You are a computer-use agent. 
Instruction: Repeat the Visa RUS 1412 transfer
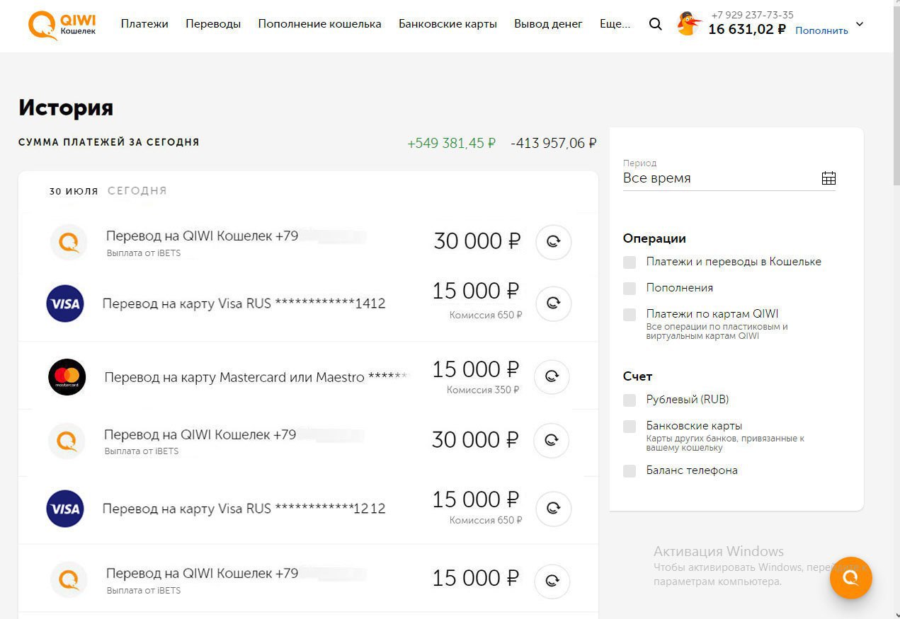point(554,303)
